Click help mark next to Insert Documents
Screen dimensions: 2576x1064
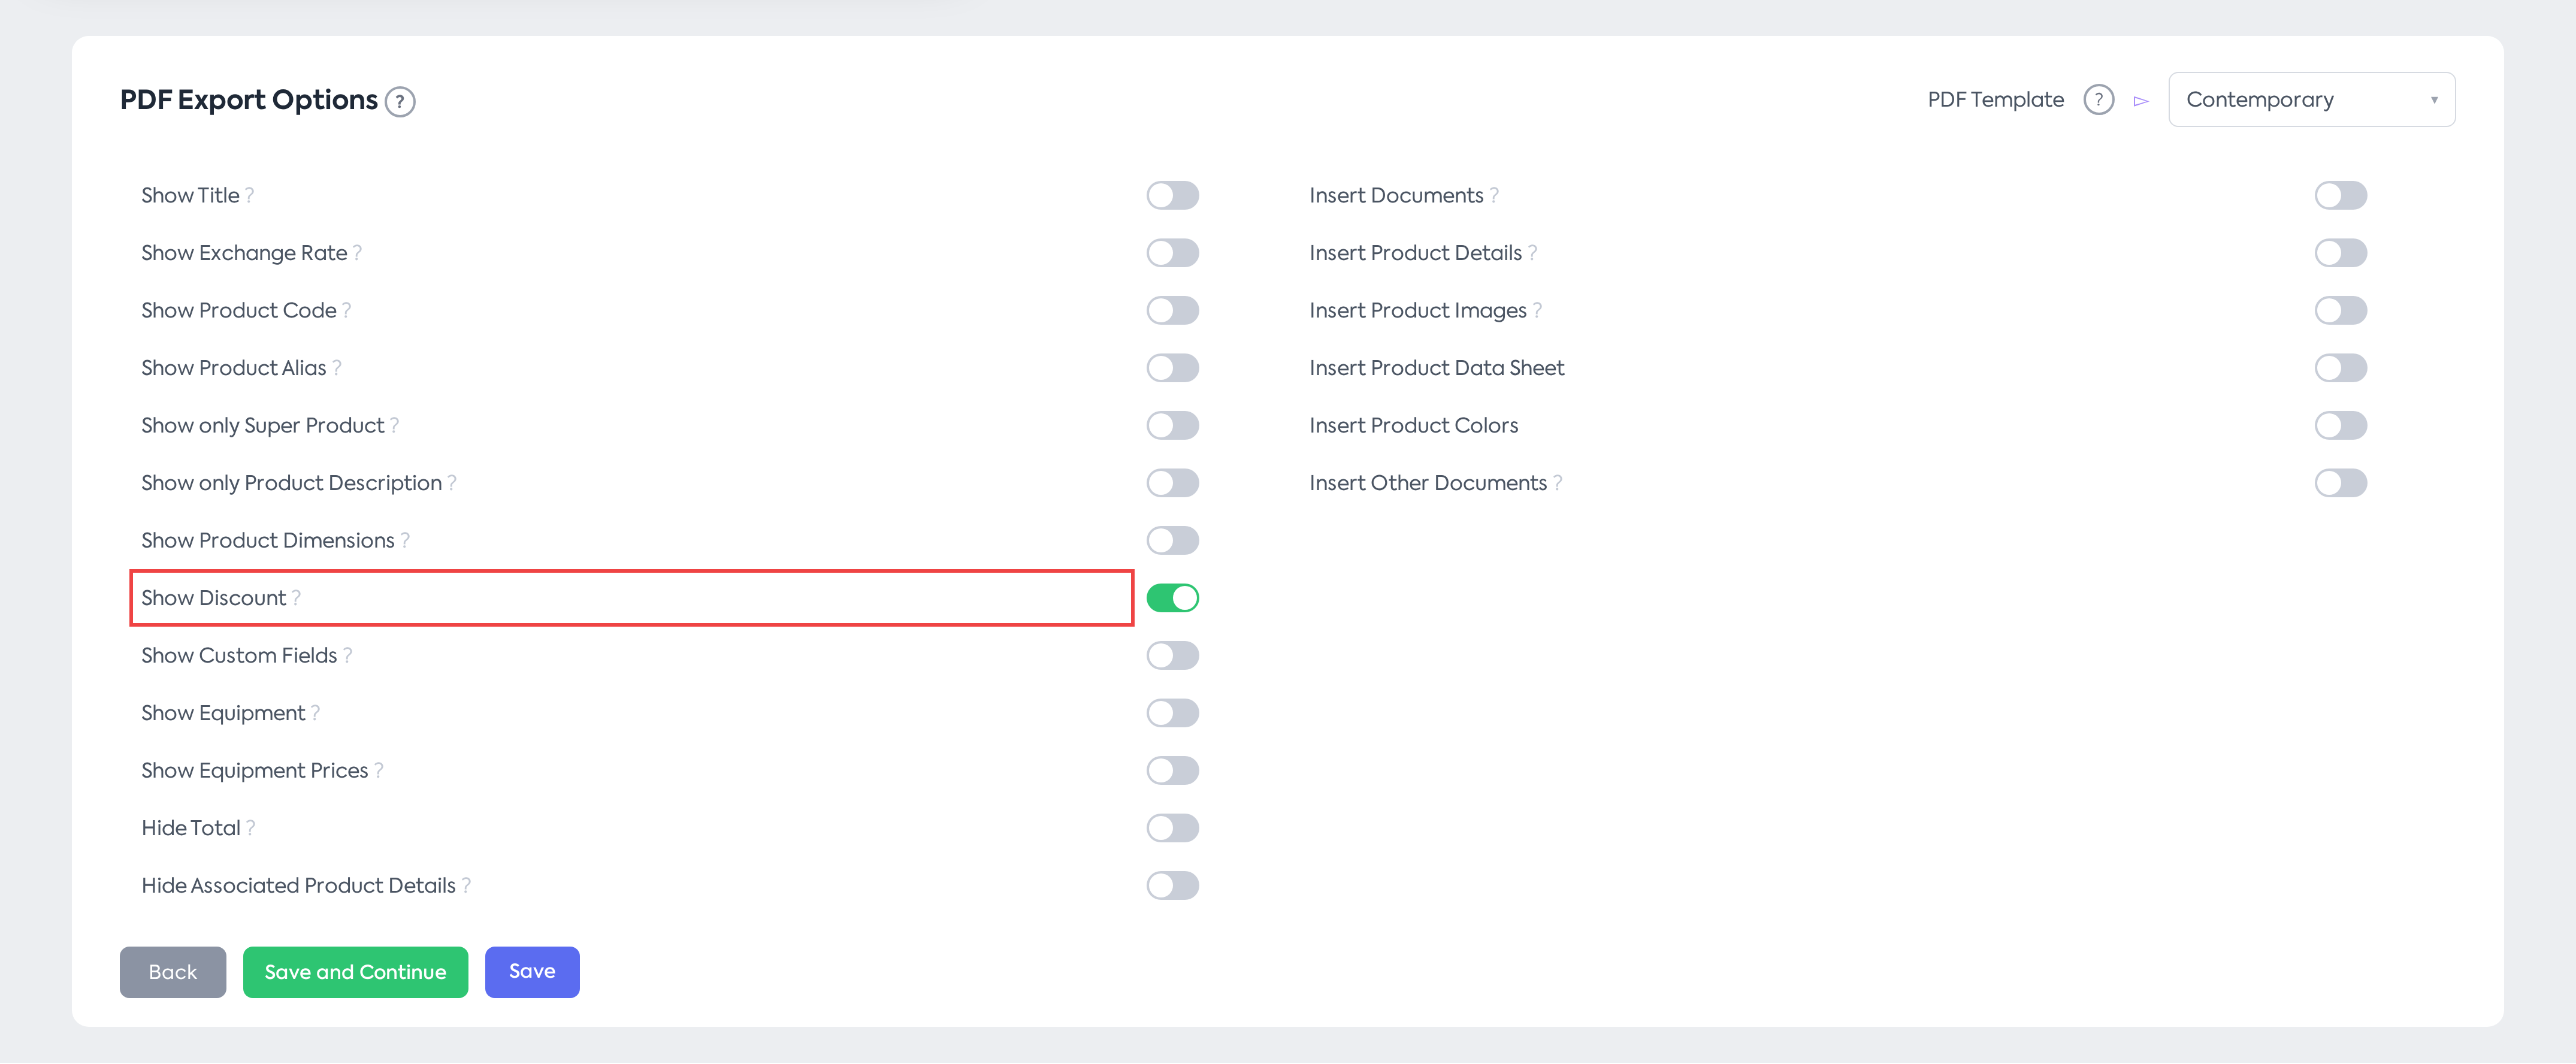point(1494,196)
